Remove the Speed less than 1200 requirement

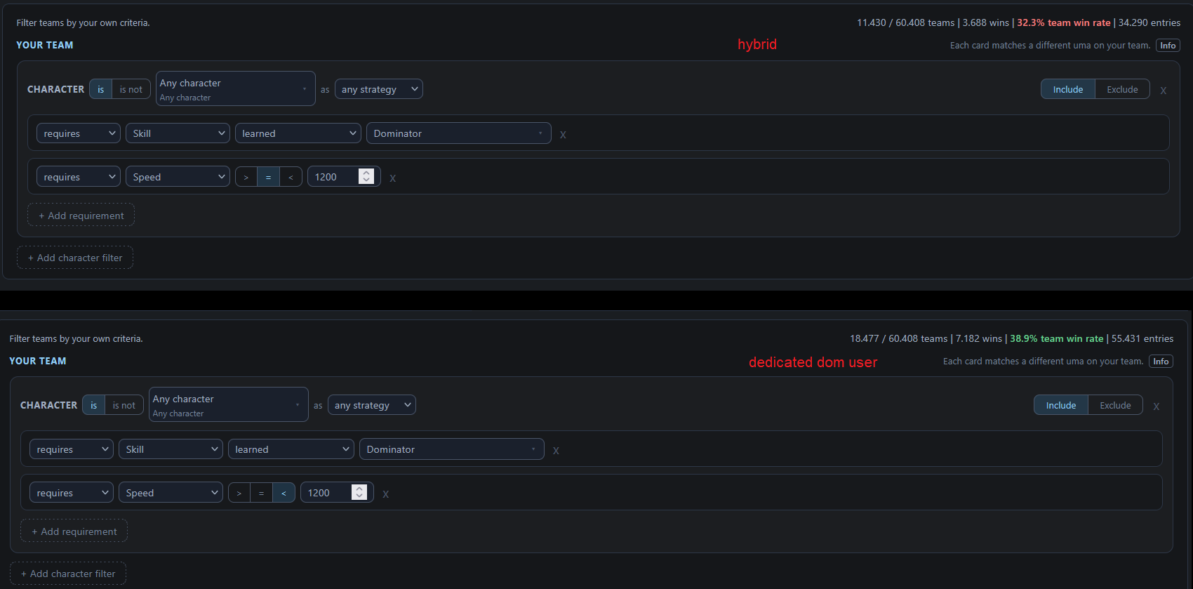pyautogui.click(x=385, y=494)
